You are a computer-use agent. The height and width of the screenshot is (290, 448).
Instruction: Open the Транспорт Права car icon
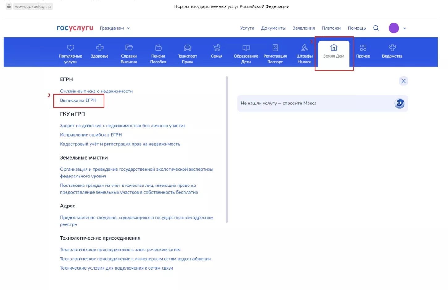(188, 48)
